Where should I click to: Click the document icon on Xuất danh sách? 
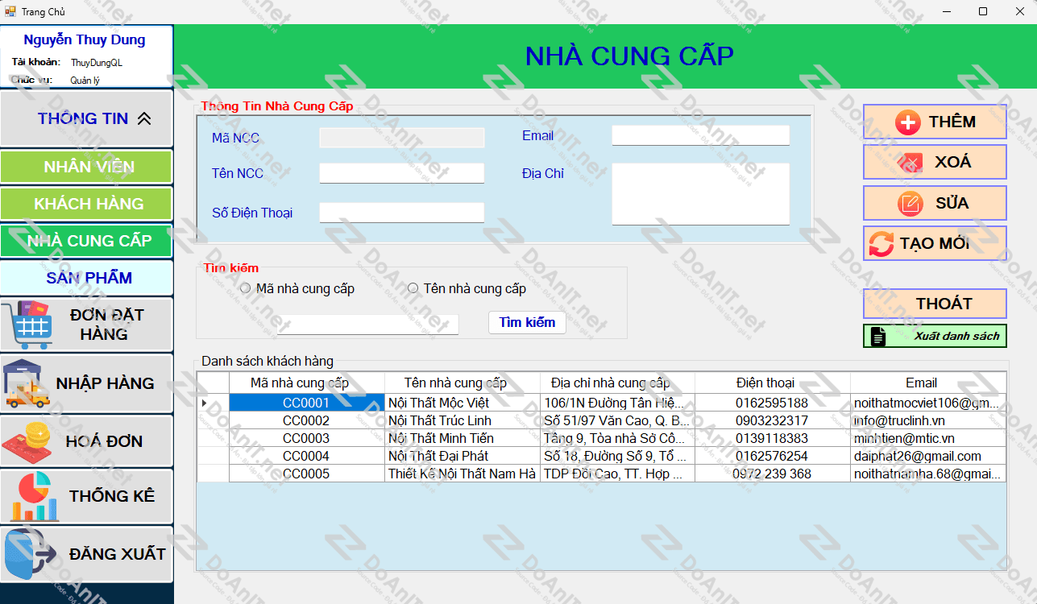(878, 337)
